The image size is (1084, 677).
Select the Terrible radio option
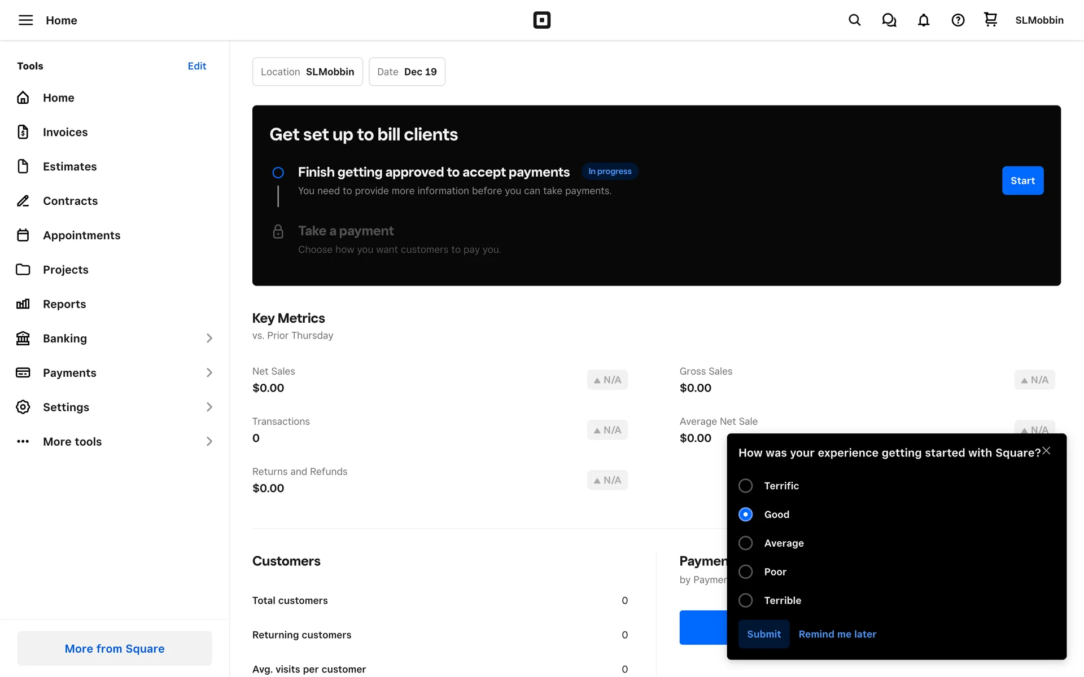point(745,600)
